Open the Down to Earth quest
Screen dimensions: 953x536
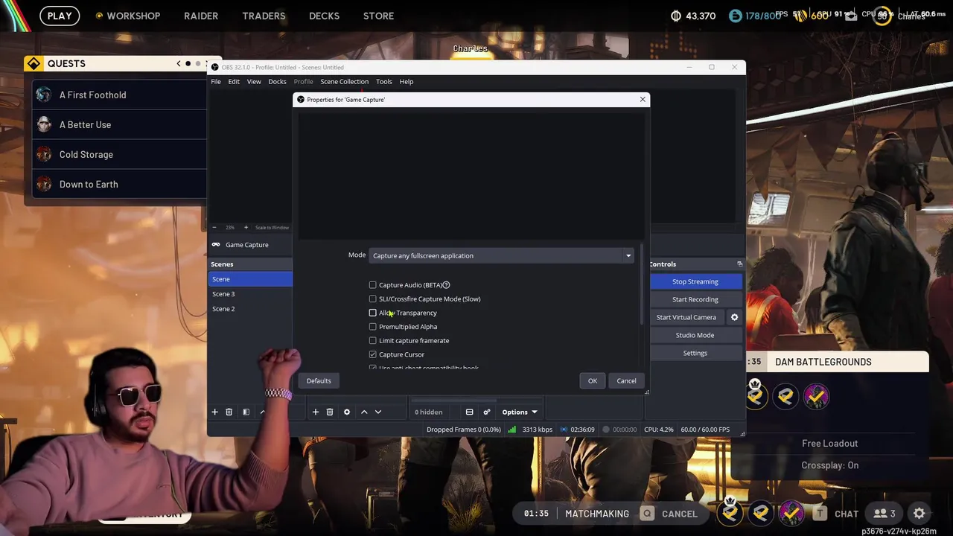[x=119, y=184]
